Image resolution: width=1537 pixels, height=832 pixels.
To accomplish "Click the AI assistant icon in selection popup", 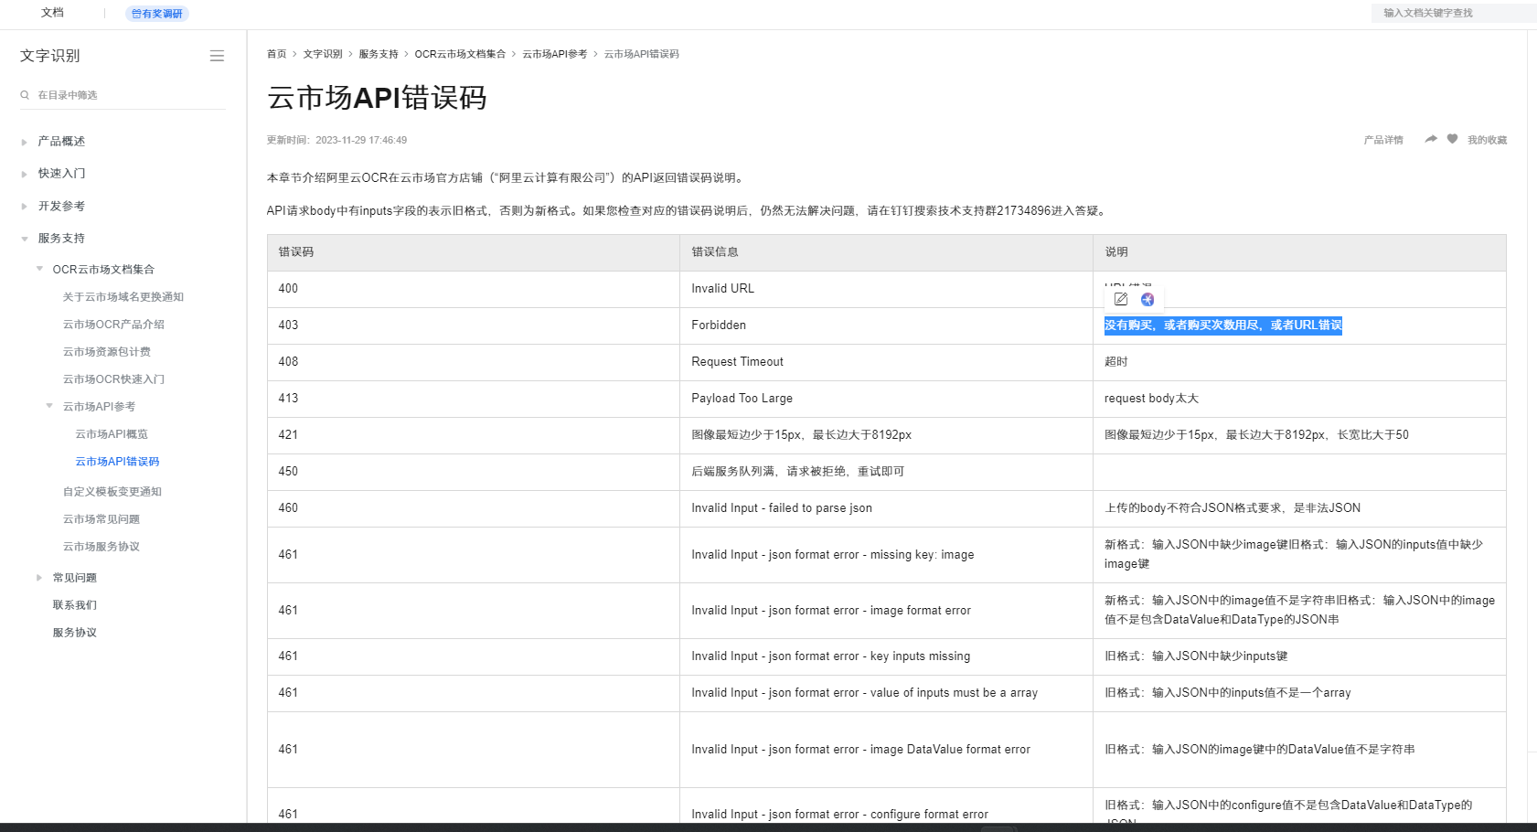I will point(1147,299).
